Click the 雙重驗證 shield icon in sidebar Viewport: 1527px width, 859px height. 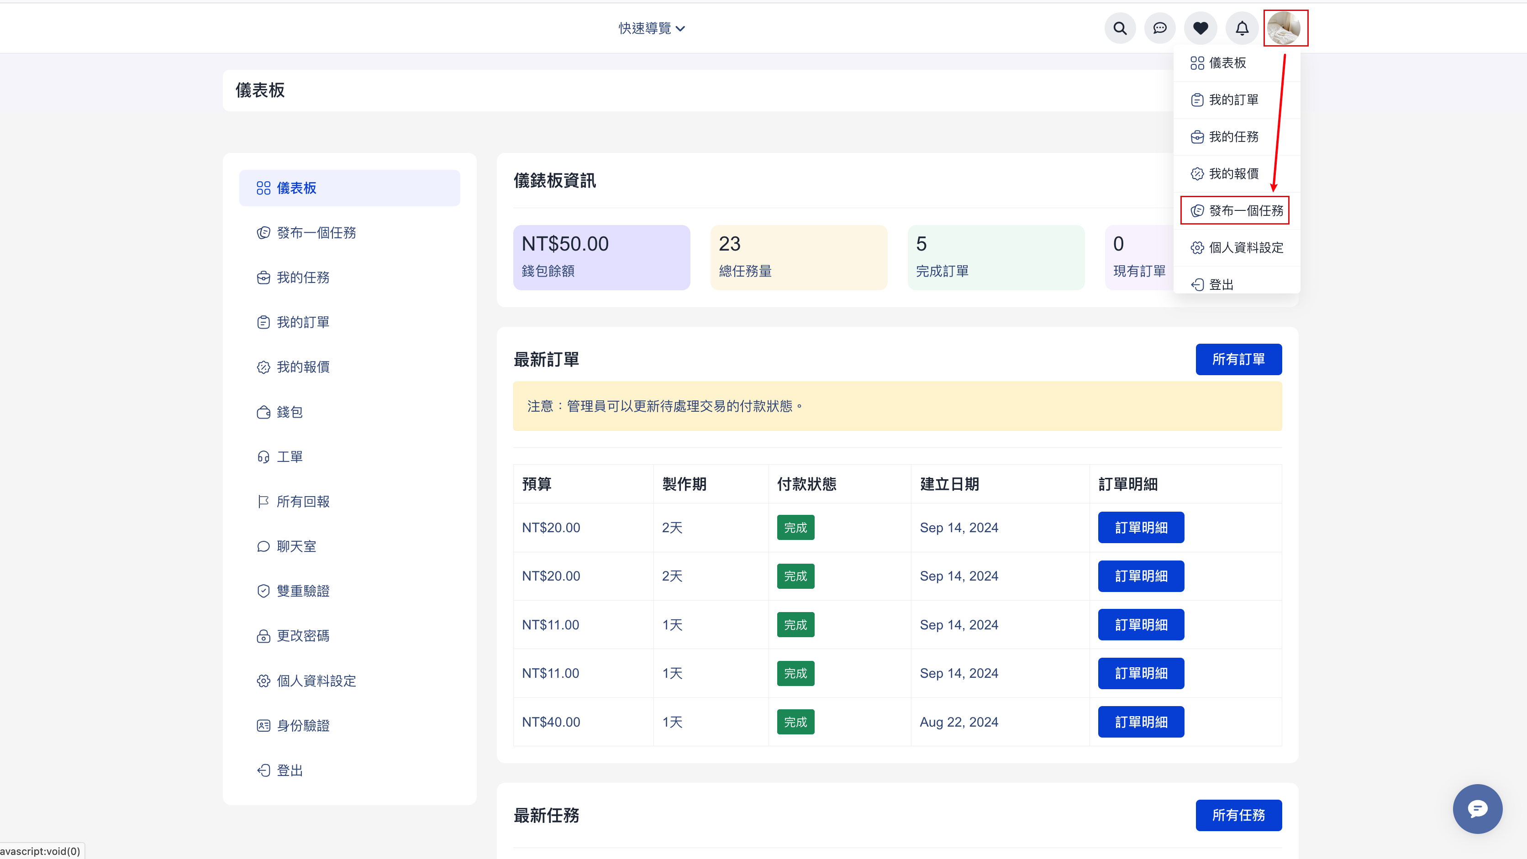click(263, 591)
